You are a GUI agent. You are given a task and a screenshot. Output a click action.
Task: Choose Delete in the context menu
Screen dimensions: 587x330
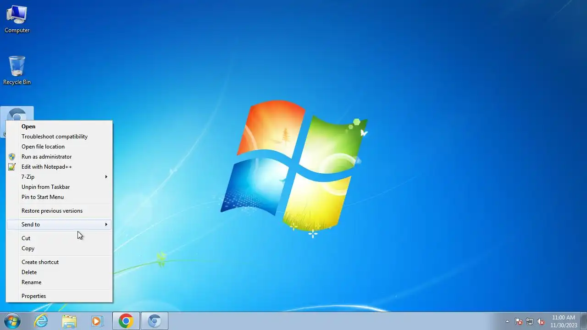tap(60, 272)
